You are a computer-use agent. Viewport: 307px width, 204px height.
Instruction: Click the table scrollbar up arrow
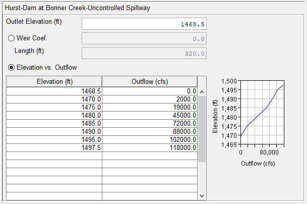202,92
